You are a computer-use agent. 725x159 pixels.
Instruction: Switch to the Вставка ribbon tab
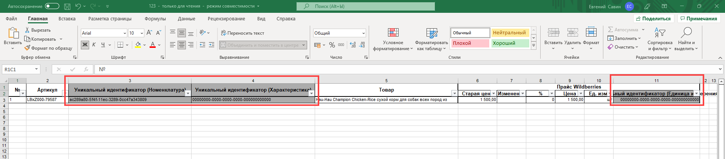click(67, 19)
